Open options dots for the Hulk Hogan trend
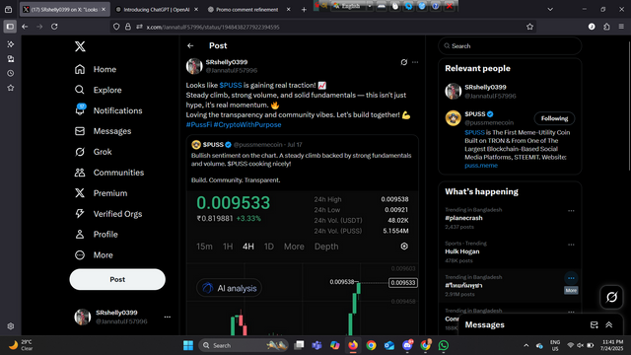 (x=571, y=245)
